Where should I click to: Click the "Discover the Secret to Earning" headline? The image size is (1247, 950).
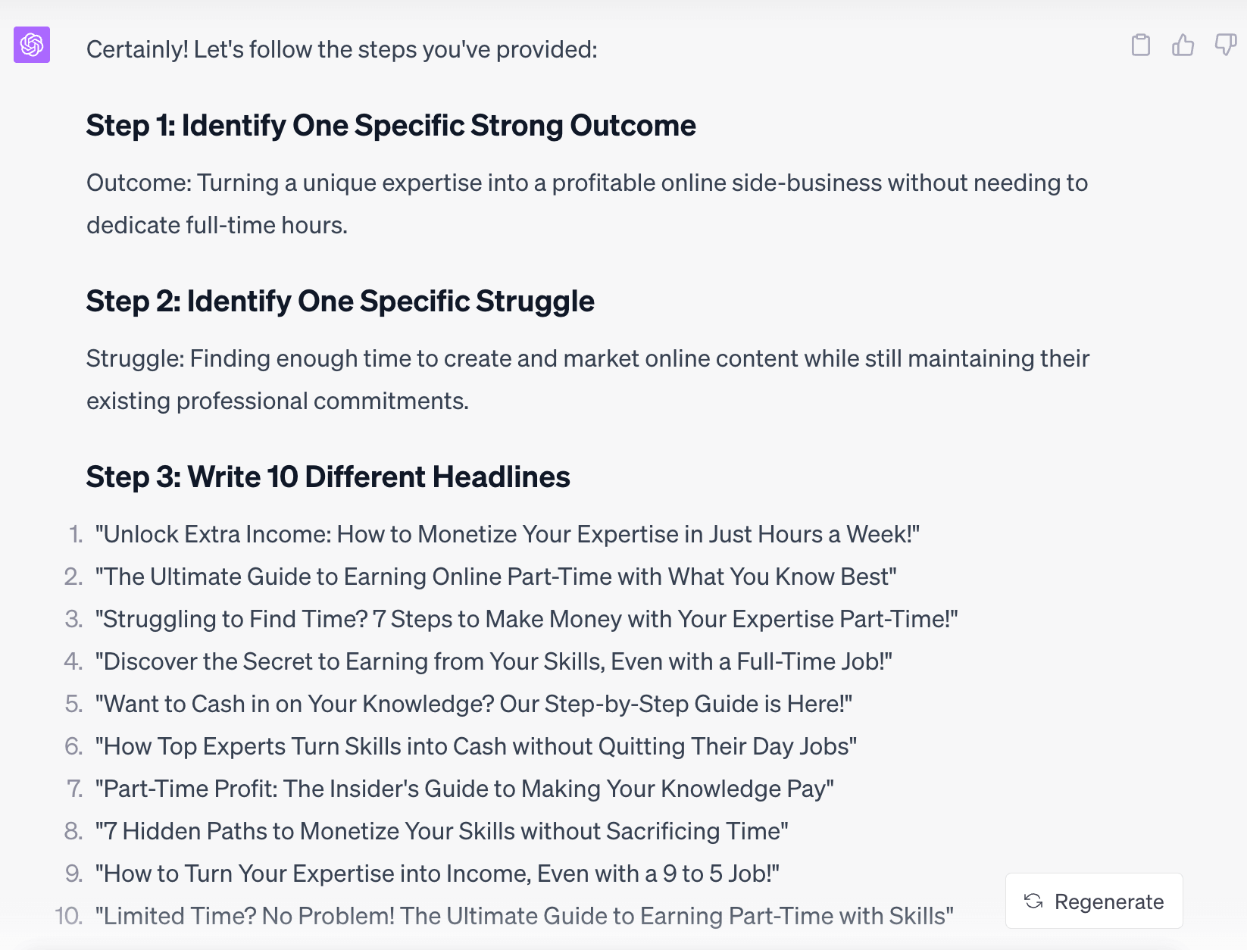tap(493, 661)
